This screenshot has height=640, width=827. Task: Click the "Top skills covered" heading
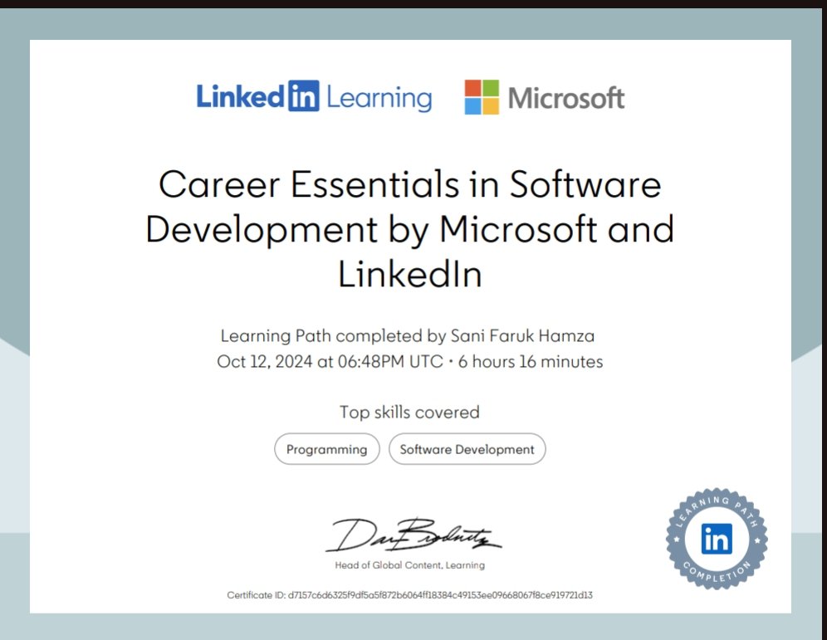point(409,412)
